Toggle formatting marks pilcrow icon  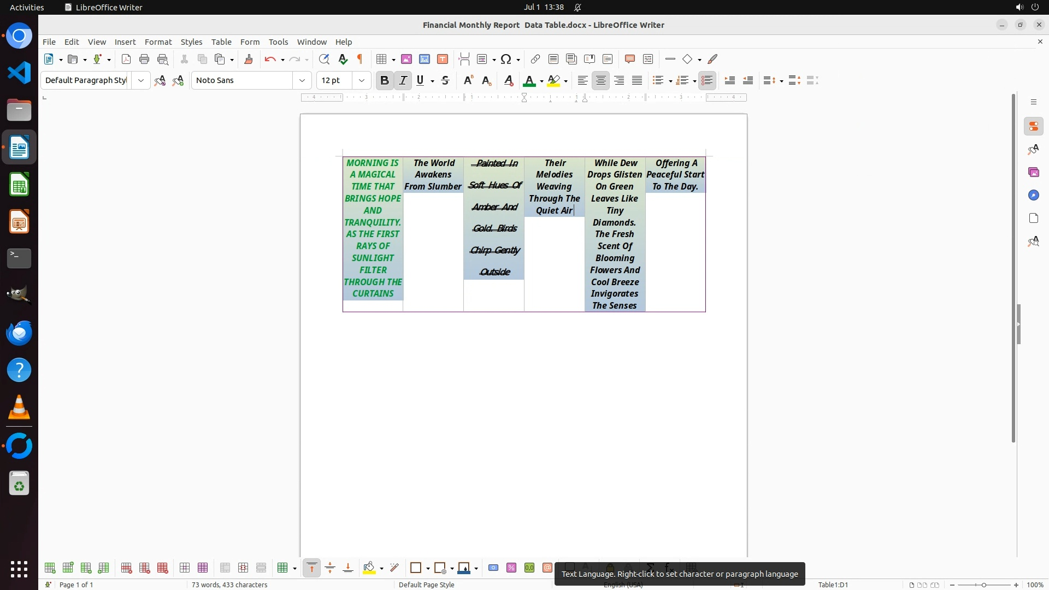coord(360,59)
